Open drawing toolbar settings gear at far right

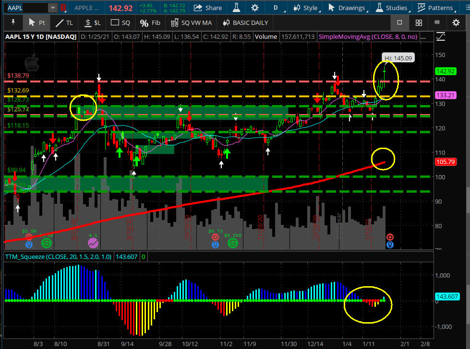456,23
